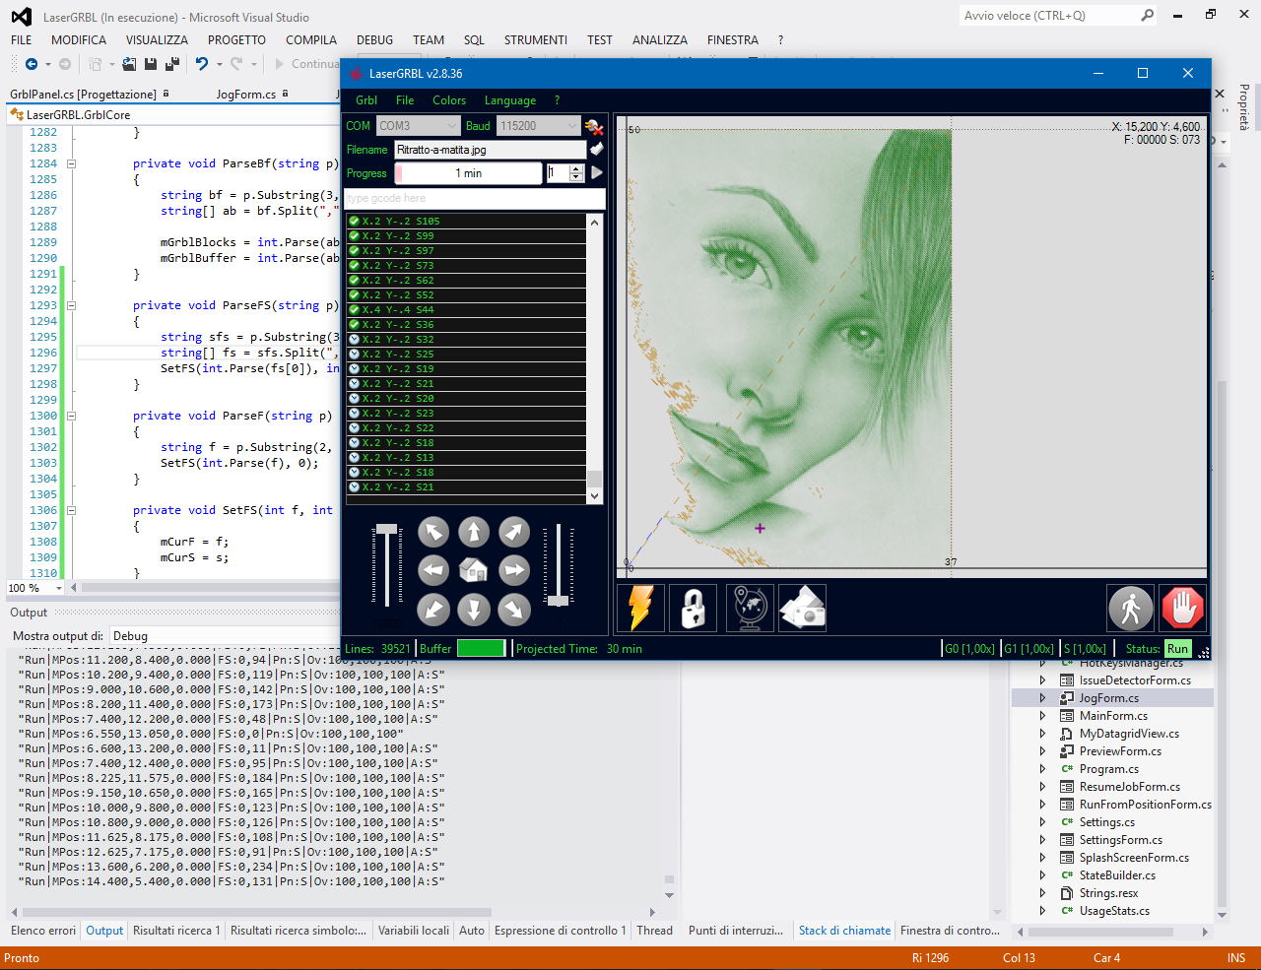
Task: Click the camera snapshot icon
Action: (802, 608)
